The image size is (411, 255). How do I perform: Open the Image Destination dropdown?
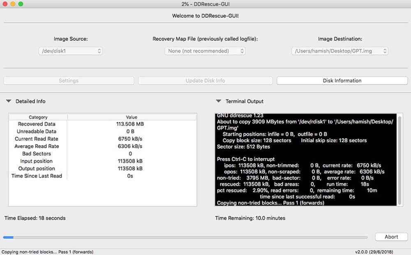pos(340,51)
